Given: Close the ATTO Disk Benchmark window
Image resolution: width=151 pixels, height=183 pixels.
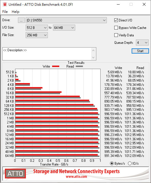Looking at the screenshot, I should [144, 4].
